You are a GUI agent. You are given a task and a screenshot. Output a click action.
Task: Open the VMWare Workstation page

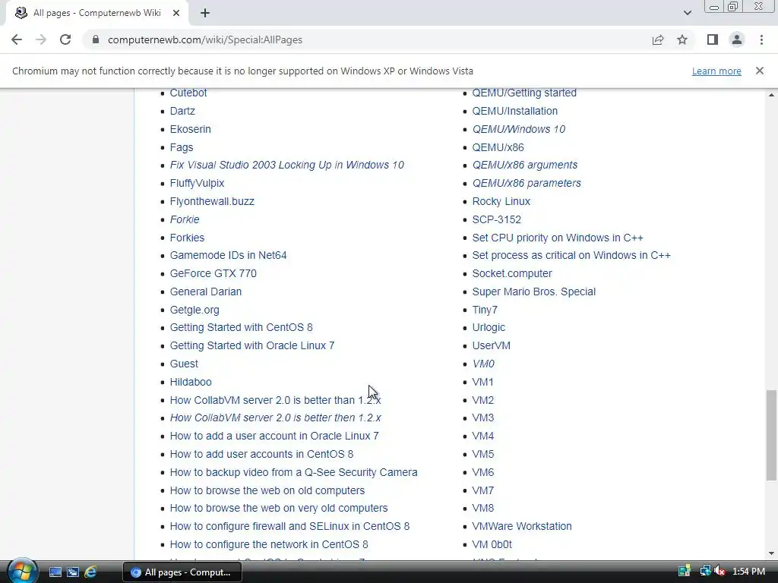[522, 527]
